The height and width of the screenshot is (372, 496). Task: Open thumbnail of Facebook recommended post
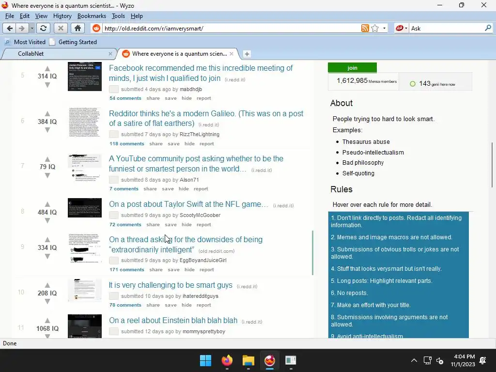coord(85,77)
